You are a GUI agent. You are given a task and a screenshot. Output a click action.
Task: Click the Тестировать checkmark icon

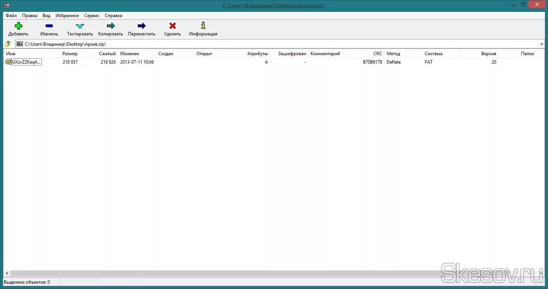[80, 26]
